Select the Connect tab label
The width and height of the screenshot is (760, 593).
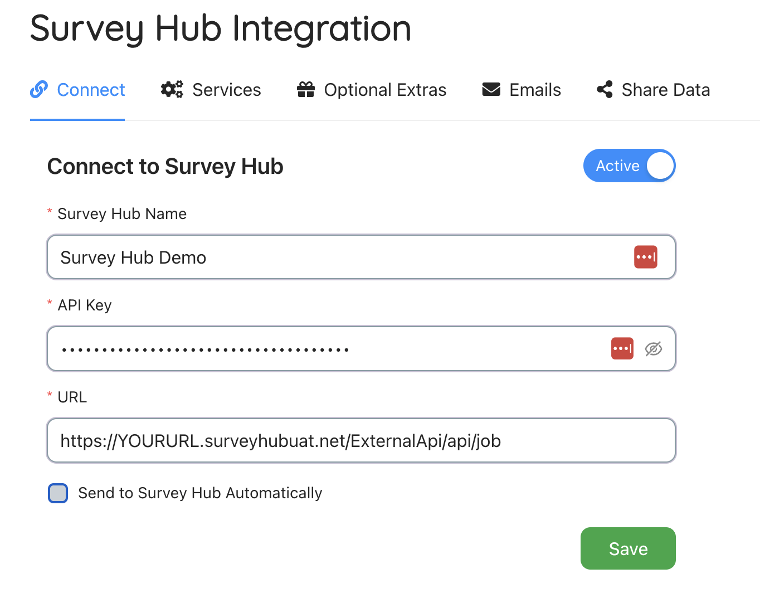[91, 90]
